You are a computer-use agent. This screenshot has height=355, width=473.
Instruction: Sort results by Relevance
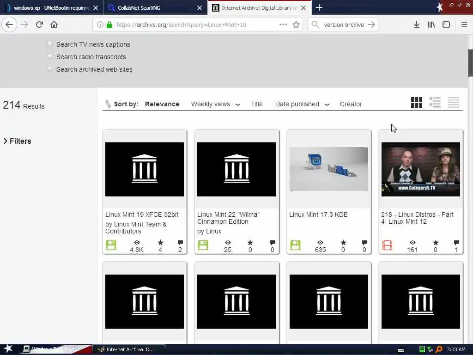click(162, 104)
